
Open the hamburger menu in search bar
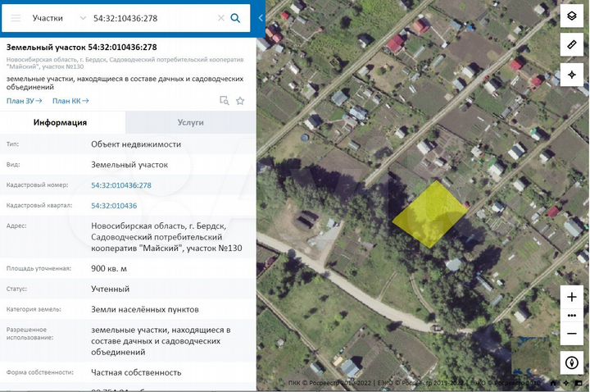pyautogui.click(x=16, y=17)
